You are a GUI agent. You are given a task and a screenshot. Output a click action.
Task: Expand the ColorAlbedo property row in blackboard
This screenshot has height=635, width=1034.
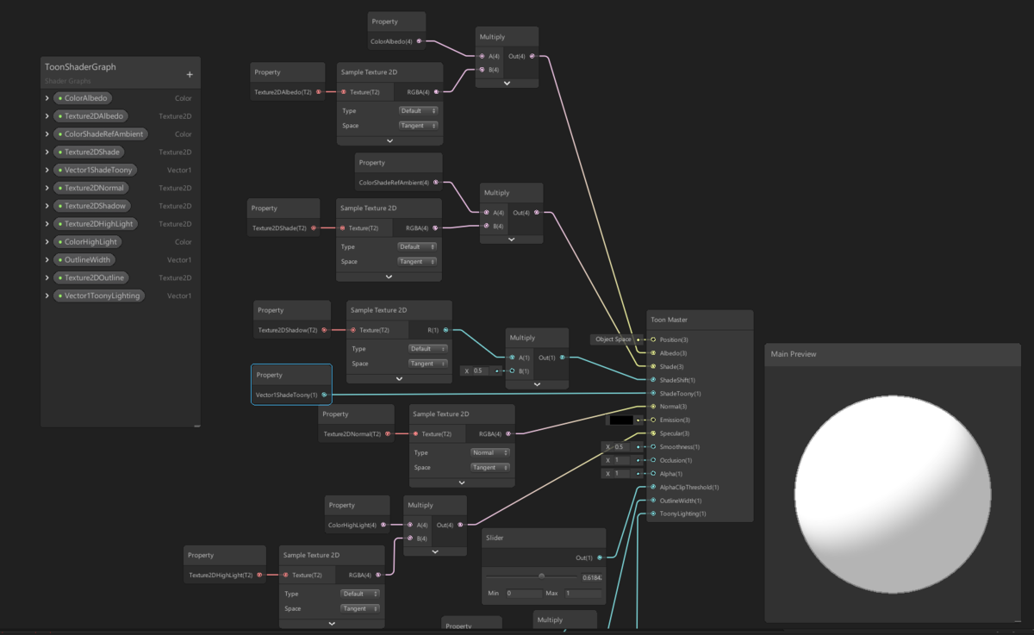tap(47, 98)
